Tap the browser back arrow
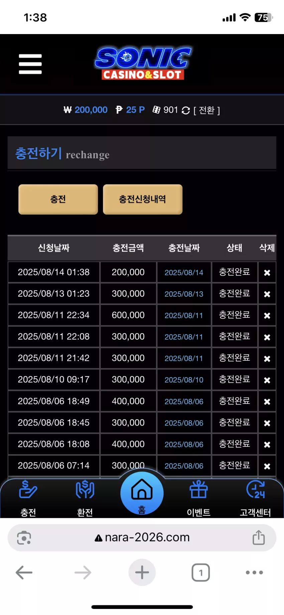Screen dimensions: 284x615 [x=24, y=573]
